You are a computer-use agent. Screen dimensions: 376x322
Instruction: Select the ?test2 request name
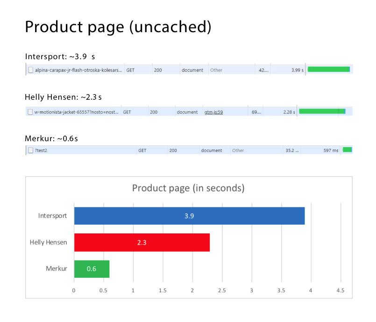[41, 150]
